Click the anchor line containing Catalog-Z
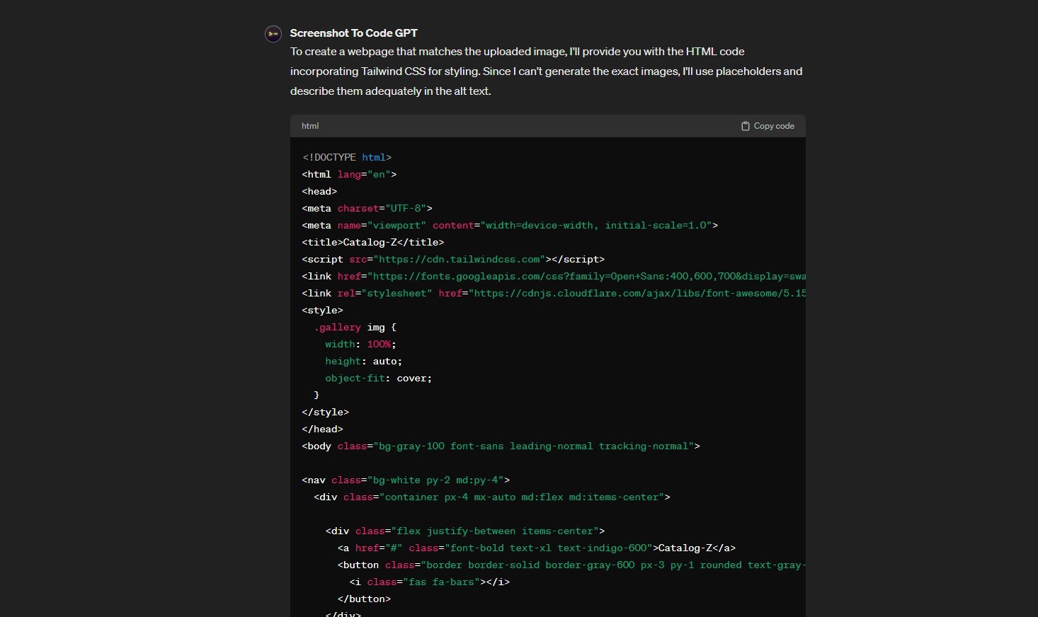 point(537,548)
